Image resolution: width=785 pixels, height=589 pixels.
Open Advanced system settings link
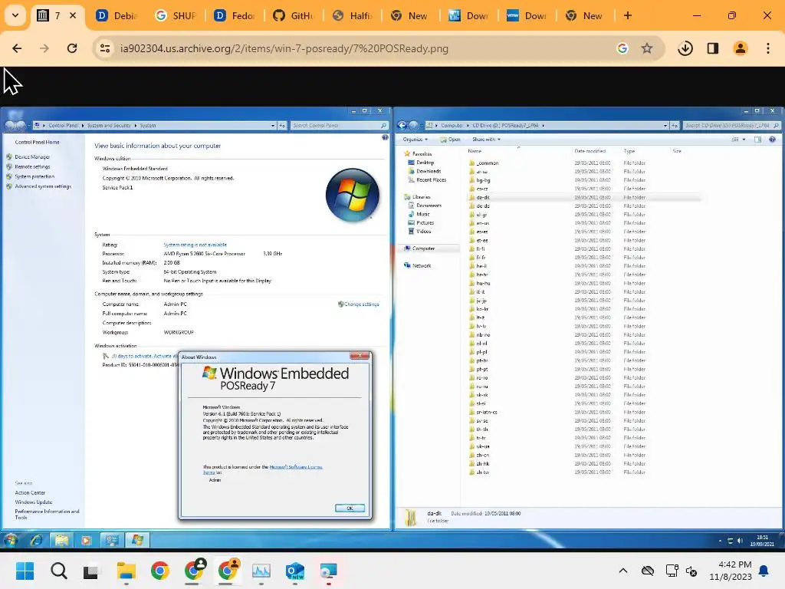(43, 186)
